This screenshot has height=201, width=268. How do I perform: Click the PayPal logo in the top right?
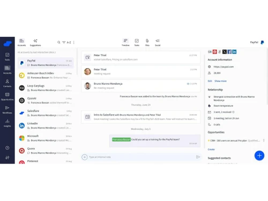262,42
